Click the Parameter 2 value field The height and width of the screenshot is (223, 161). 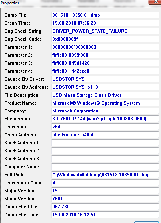[105, 55]
